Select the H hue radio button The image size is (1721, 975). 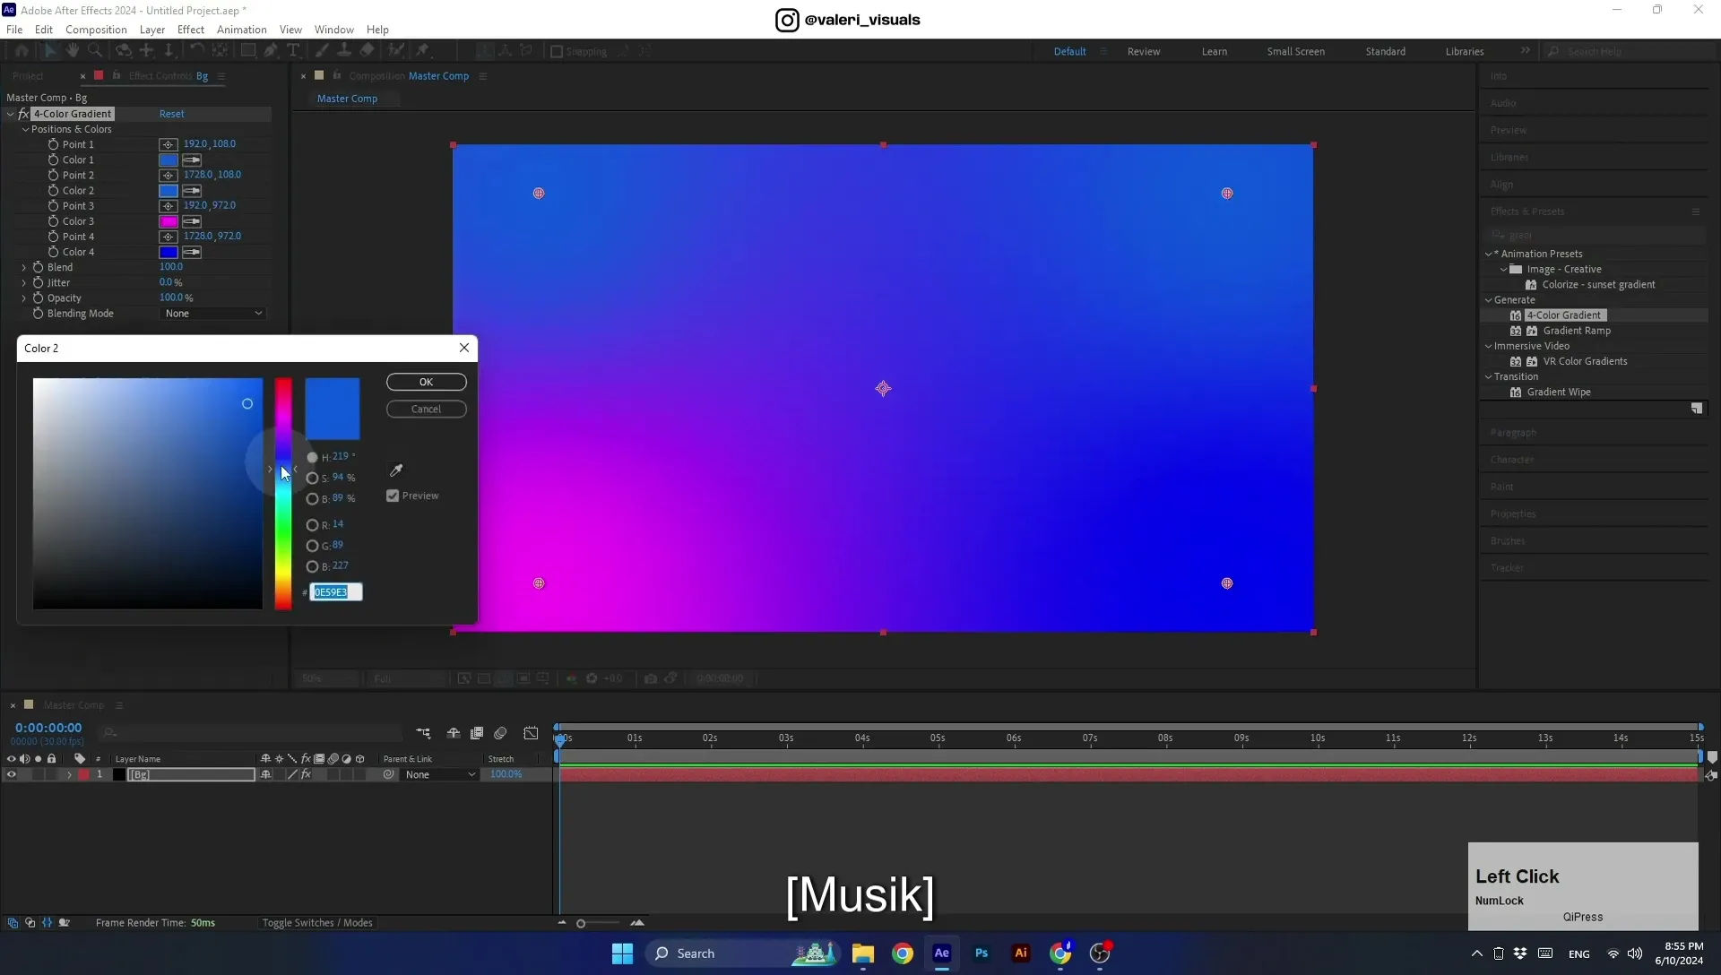pos(312,457)
